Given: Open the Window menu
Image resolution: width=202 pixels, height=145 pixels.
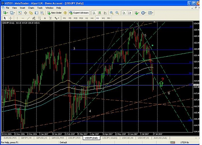Looking at the screenshot, I should tap(49, 8).
